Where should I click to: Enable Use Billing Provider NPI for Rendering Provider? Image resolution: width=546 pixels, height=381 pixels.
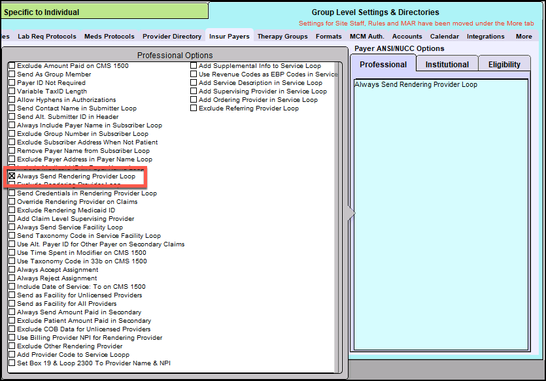coord(12,337)
